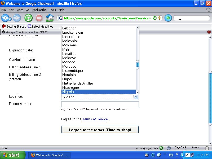This screenshot has height=159, width=212.
Task: Expand the quick launch chevron
Action: 165,153
